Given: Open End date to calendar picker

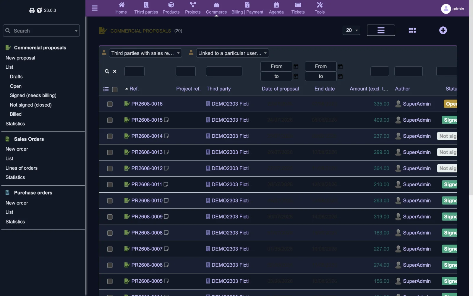Looking at the screenshot, I should coord(340,77).
